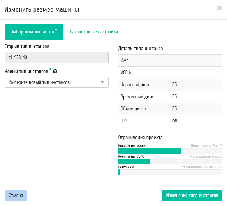Screen dimensions: 227x206
Task: Click the help question mark icon
Action: pyautogui.click(x=55, y=71)
